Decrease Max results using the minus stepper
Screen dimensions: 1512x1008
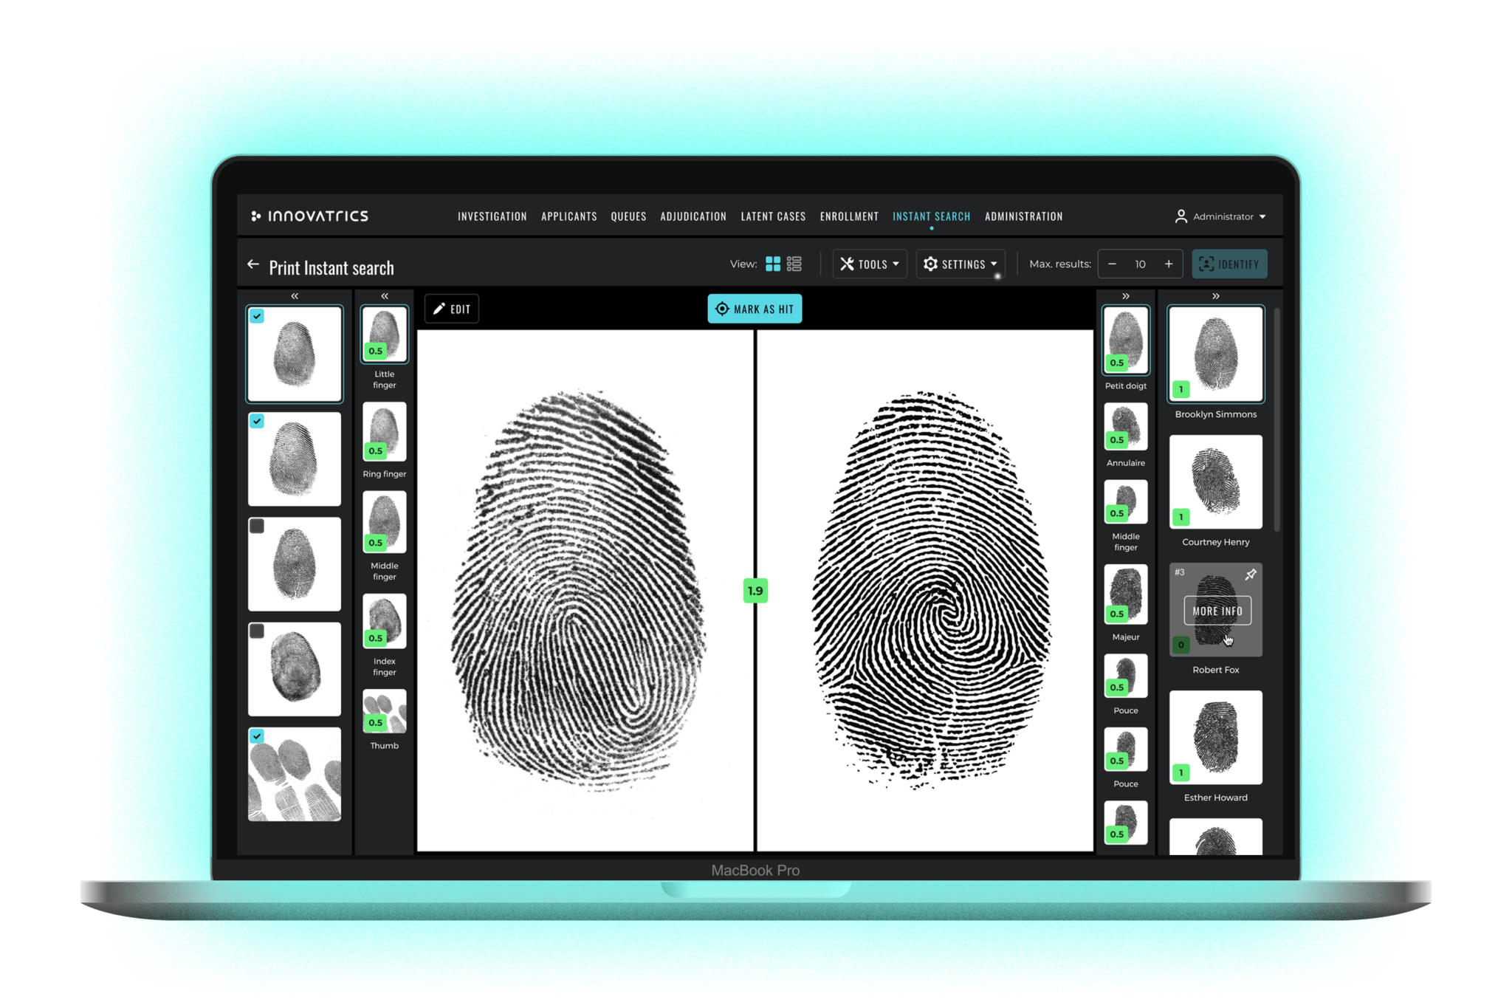click(1113, 264)
